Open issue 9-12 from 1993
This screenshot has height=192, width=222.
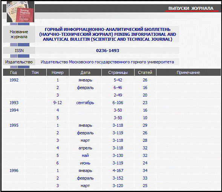(x=58, y=103)
